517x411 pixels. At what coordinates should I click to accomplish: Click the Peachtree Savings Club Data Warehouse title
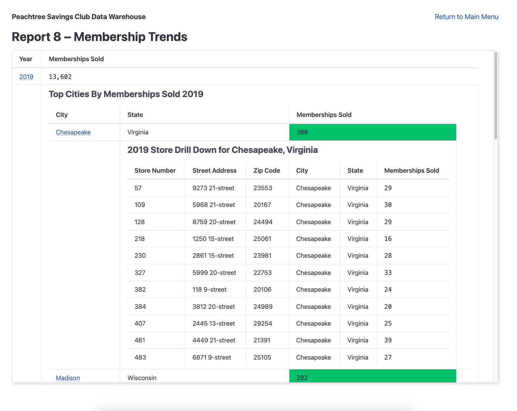click(x=79, y=16)
